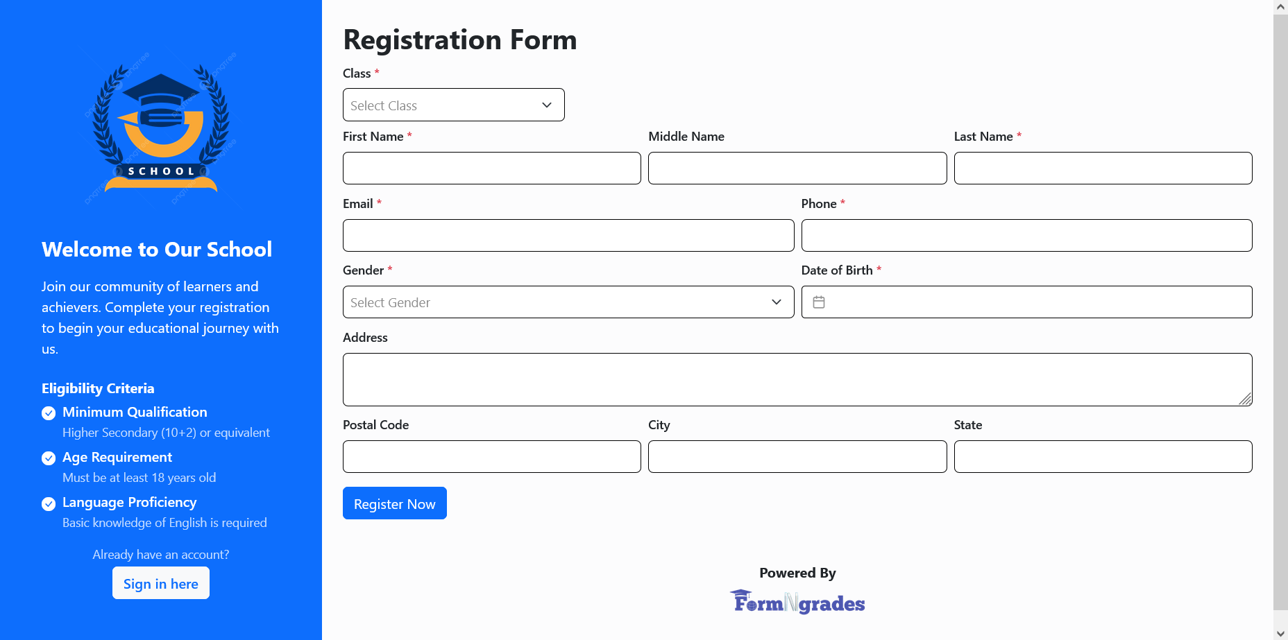Click the FormNgrades logo
This screenshot has width=1288, height=640.
click(x=797, y=602)
